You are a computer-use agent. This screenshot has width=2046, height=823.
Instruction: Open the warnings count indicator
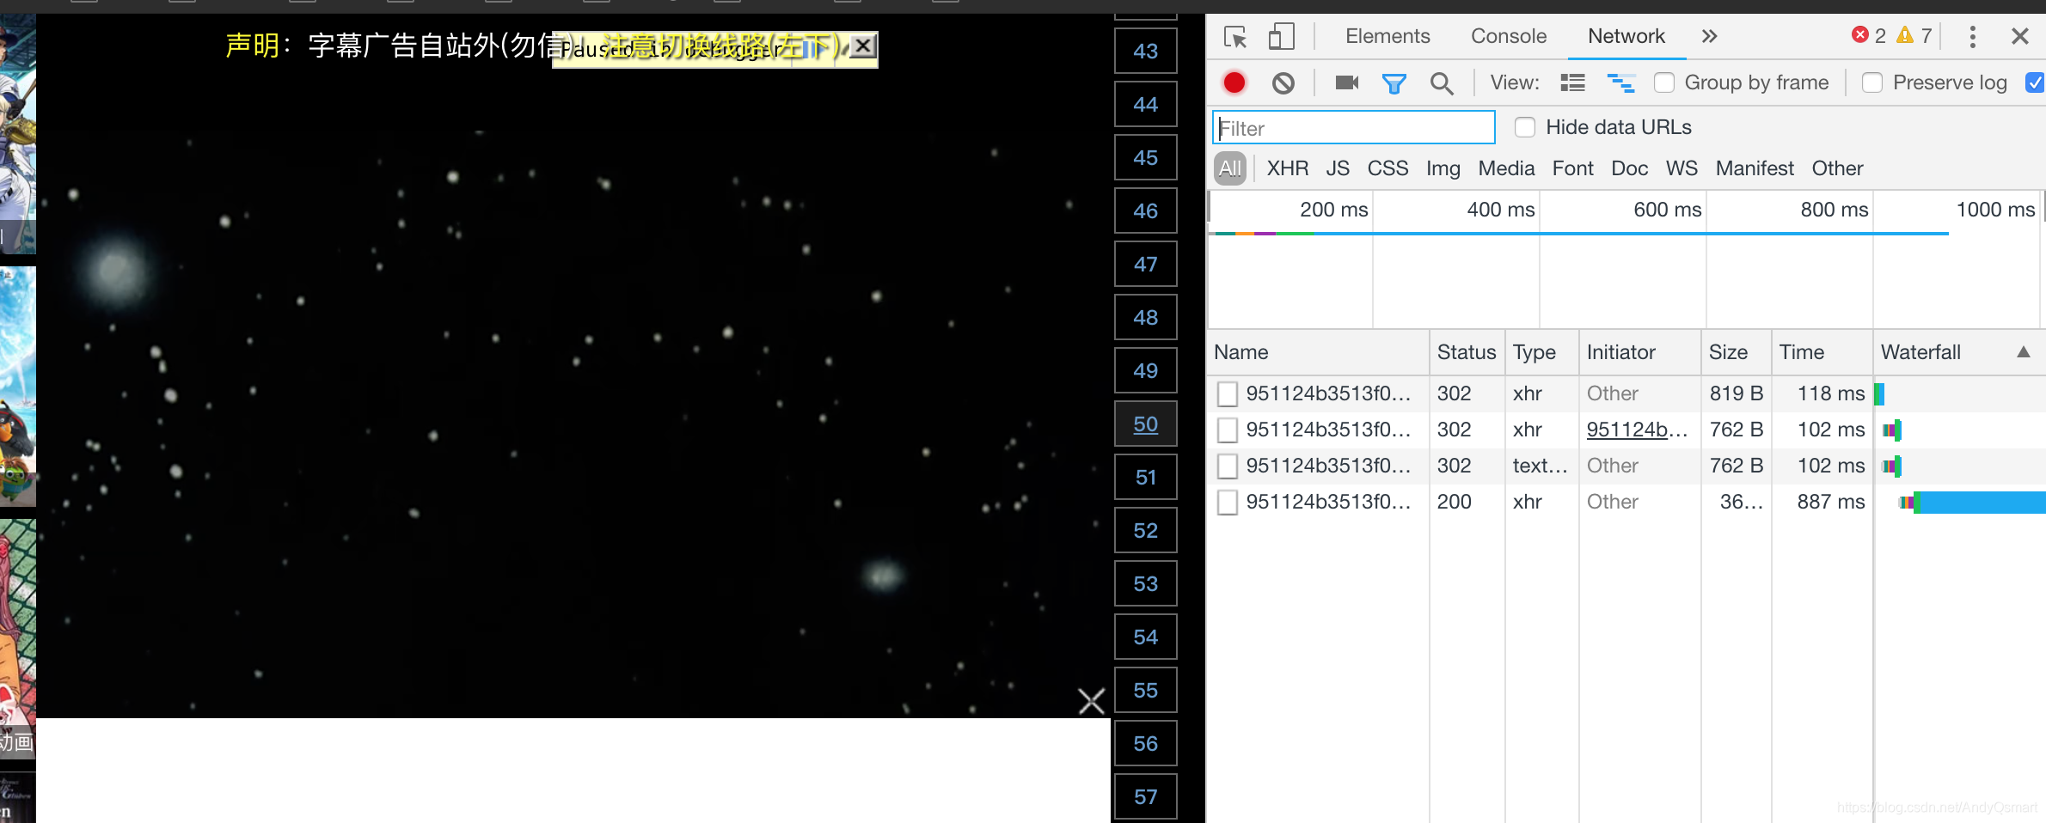[1914, 35]
